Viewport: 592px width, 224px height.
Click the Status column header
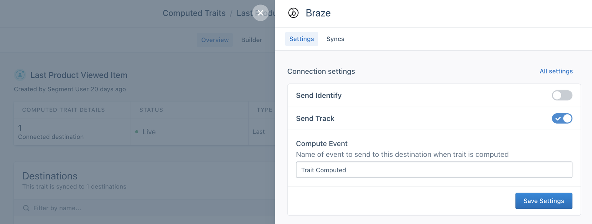click(x=151, y=110)
